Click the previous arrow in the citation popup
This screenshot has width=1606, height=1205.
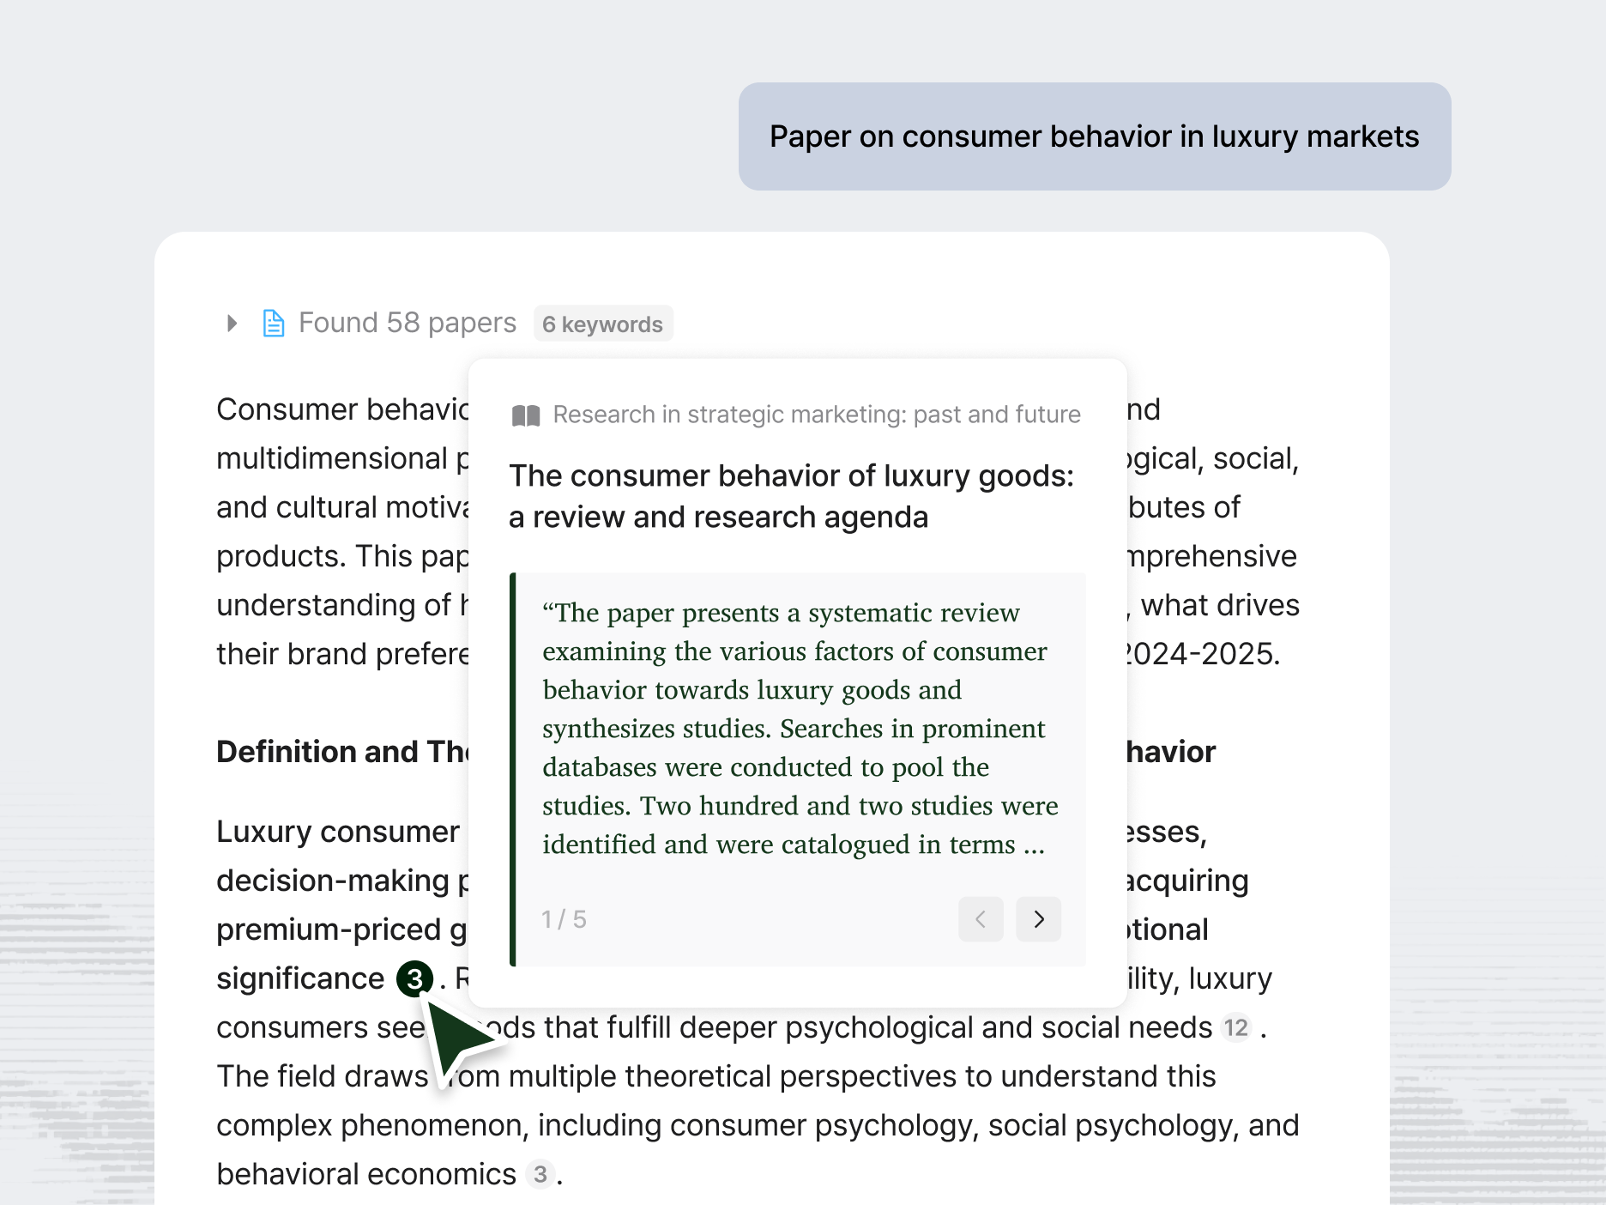981,919
